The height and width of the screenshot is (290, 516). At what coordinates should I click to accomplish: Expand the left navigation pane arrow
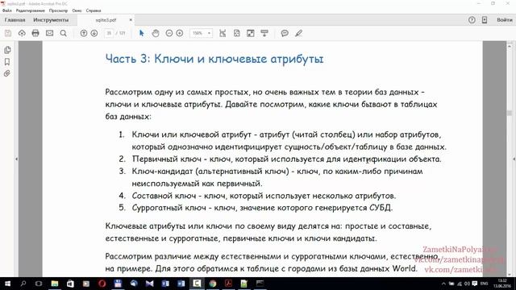(16, 159)
